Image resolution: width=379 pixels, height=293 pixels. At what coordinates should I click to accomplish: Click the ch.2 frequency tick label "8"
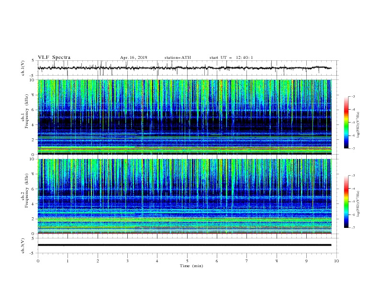pyautogui.click(x=33, y=174)
